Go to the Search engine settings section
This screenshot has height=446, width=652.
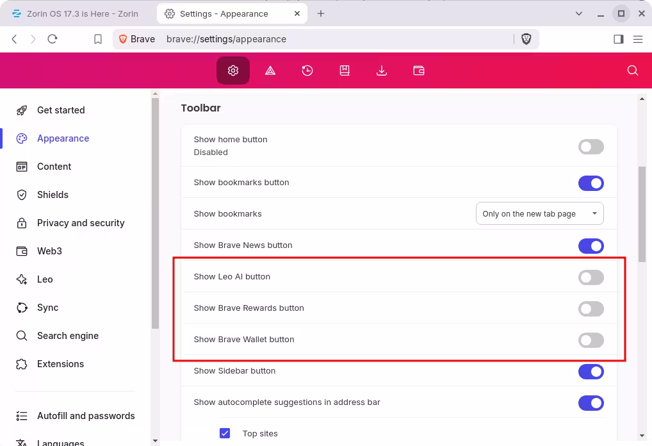pyautogui.click(x=68, y=336)
